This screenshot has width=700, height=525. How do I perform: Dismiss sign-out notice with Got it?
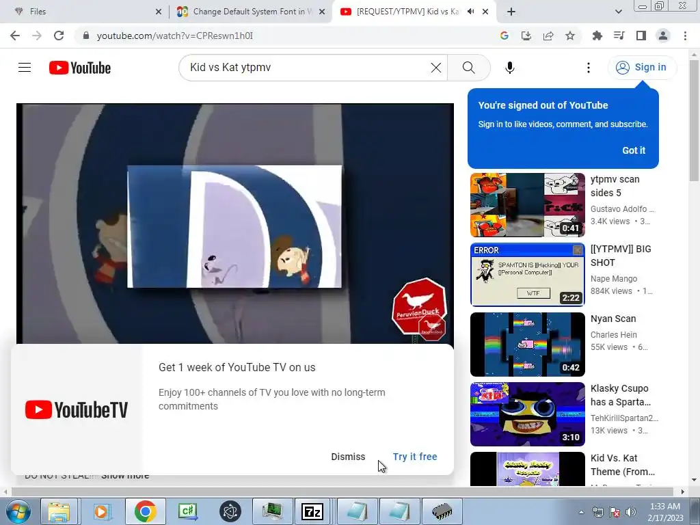click(x=634, y=150)
